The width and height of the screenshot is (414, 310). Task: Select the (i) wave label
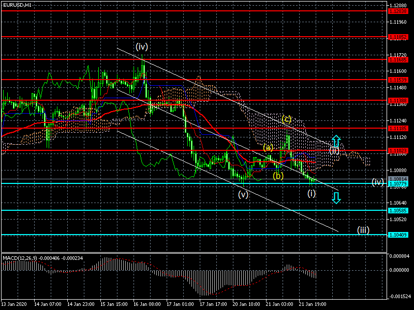tap(312, 193)
